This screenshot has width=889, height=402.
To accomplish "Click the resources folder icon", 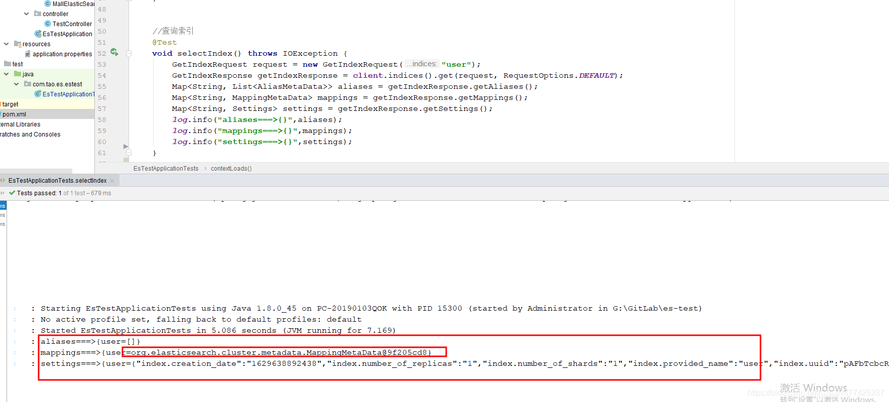I will coord(18,44).
